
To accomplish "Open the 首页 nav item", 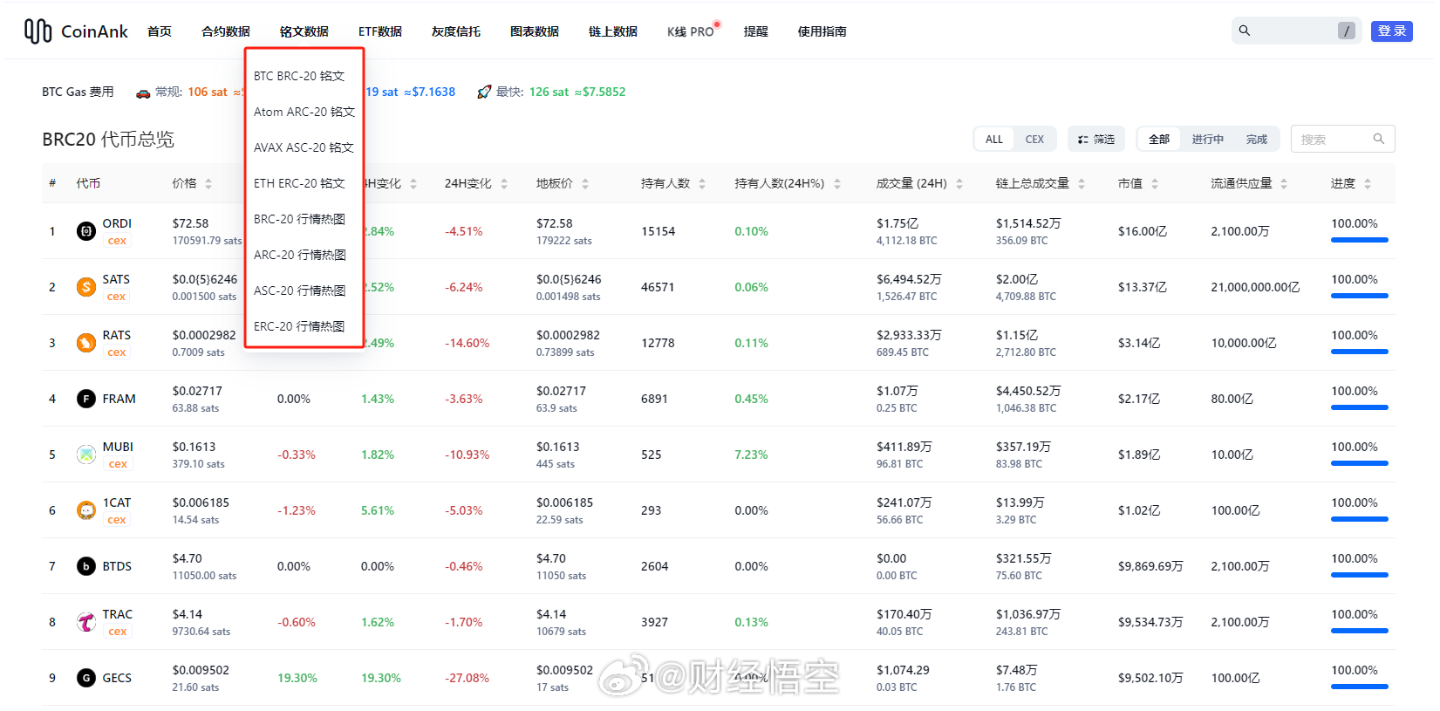I will click(x=160, y=31).
